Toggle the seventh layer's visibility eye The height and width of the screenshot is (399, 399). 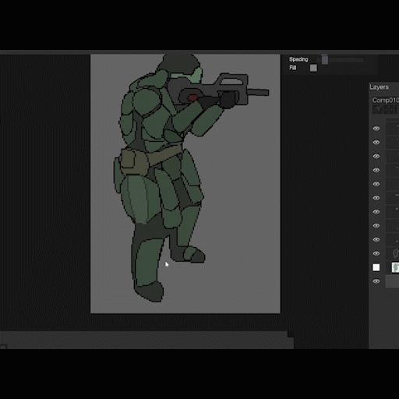pos(376,212)
